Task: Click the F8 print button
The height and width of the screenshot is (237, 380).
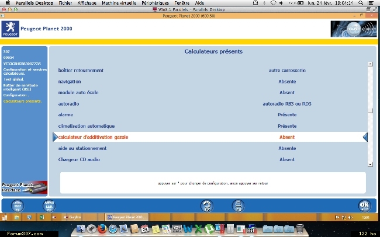Action: (238, 206)
